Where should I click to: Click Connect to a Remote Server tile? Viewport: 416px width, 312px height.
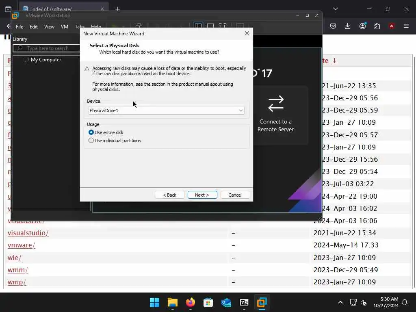[x=276, y=115]
